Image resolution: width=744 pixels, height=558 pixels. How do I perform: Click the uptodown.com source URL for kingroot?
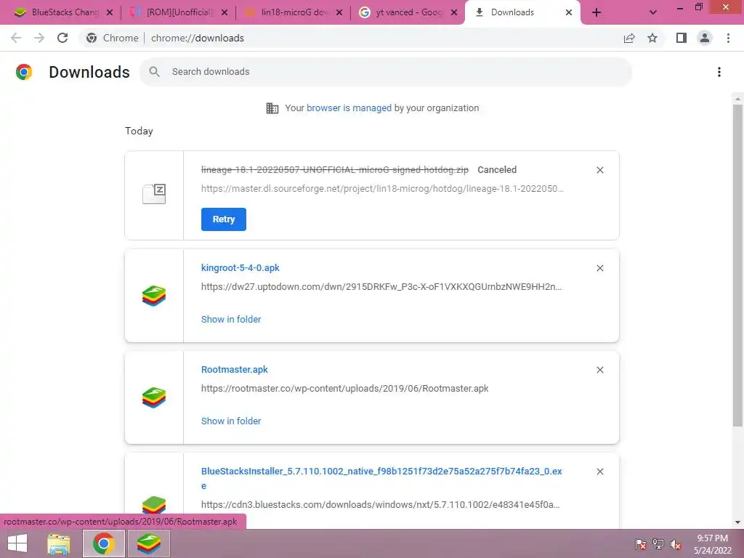(381, 286)
